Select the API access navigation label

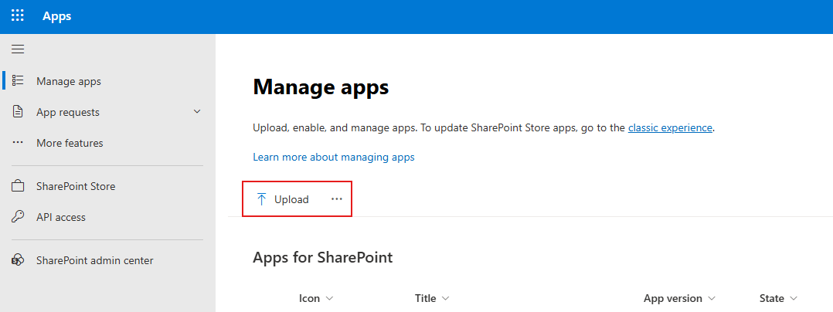pyautogui.click(x=61, y=217)
